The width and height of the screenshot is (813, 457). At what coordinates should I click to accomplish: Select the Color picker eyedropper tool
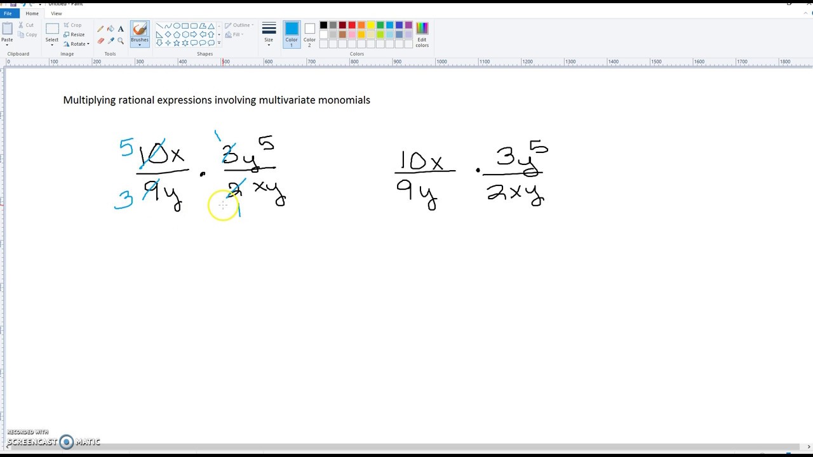[x=111, y=41]
